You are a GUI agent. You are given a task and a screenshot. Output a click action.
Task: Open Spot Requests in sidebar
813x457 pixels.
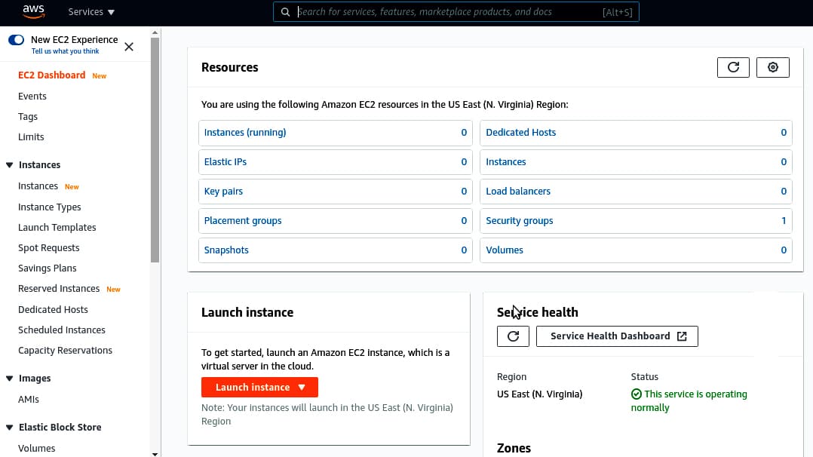[49, 248]
